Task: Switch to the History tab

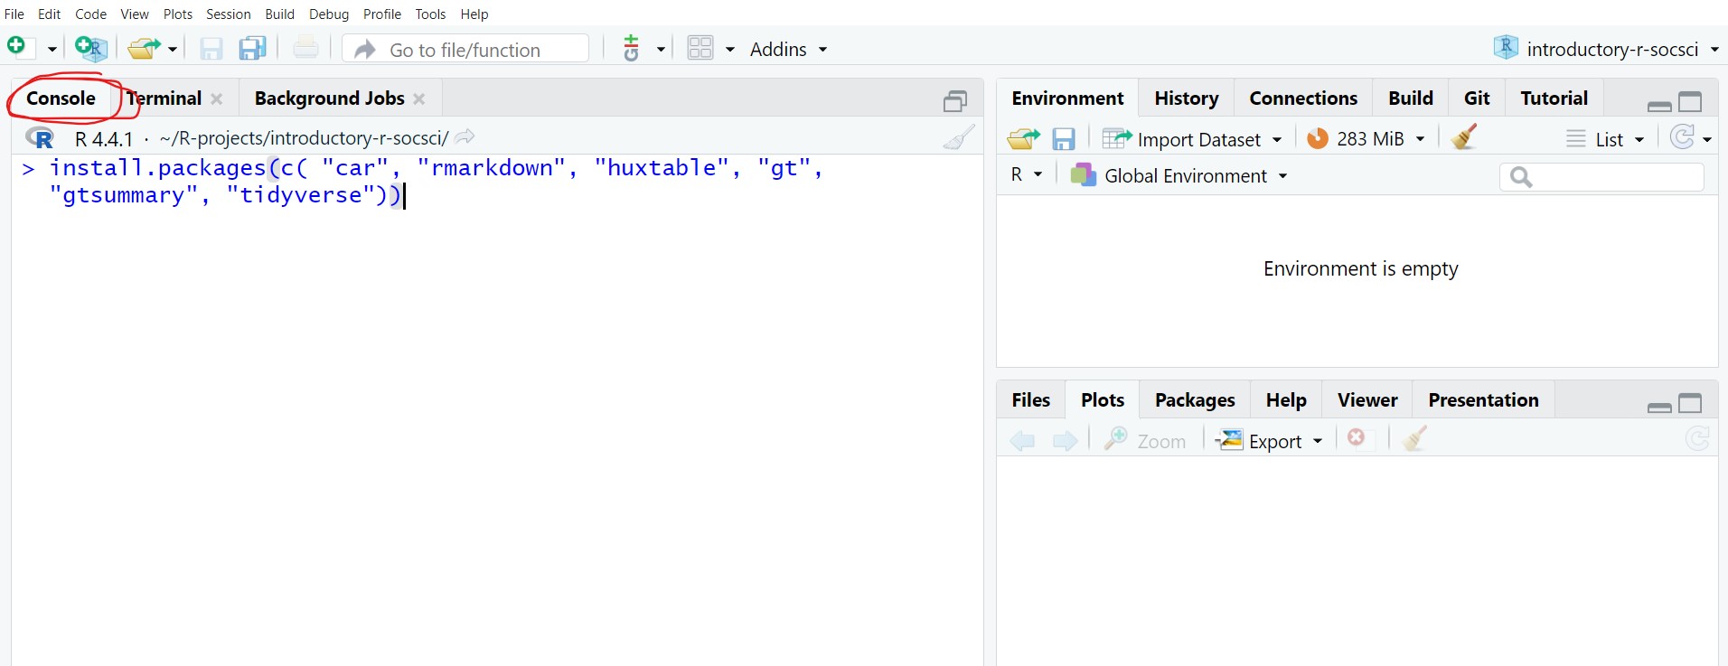Action: pyautogui.click(x=1186, y=98)
